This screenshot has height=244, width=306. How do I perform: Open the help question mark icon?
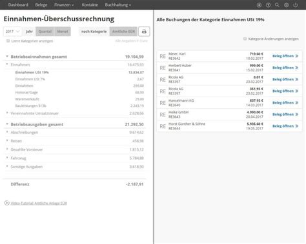pyautogui.click(x=268, y=5)
